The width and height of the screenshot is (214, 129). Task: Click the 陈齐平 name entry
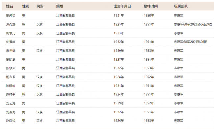click(11, 94)
